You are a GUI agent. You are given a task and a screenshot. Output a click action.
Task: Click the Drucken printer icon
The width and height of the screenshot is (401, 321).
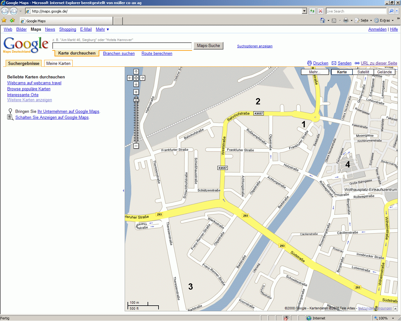pos(310,63)
